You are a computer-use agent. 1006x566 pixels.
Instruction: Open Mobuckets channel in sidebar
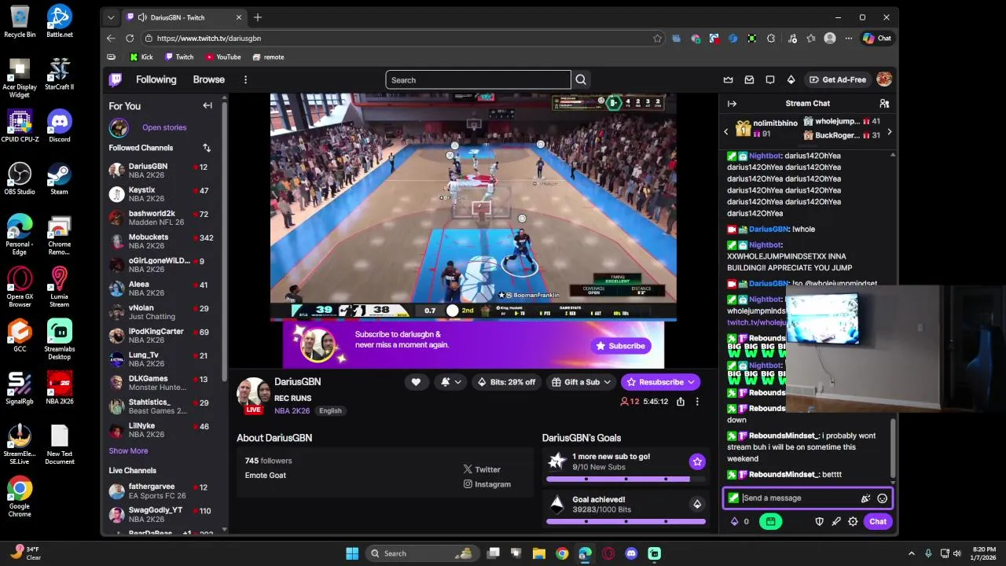click(163, 242)
